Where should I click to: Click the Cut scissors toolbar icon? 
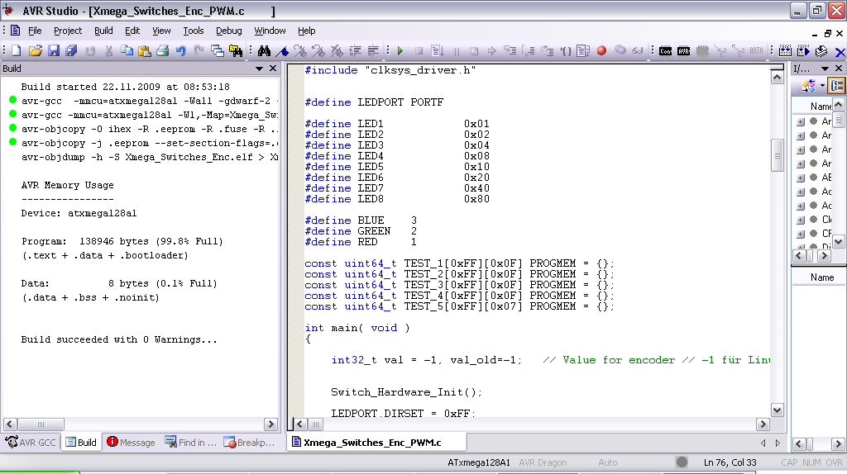pyautogui.click(x=108, y=50)
